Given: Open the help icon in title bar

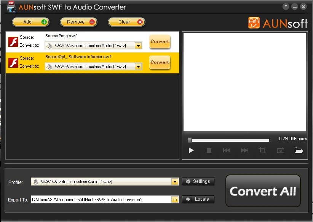Looking at the screenshot, I should click(x=286, y=7).
